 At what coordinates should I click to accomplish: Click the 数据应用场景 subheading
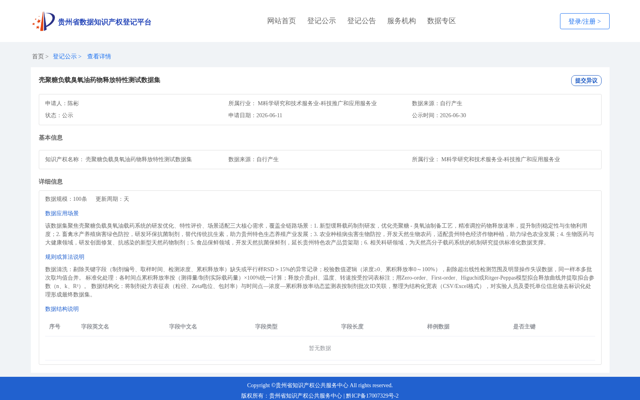coord(62,213)
